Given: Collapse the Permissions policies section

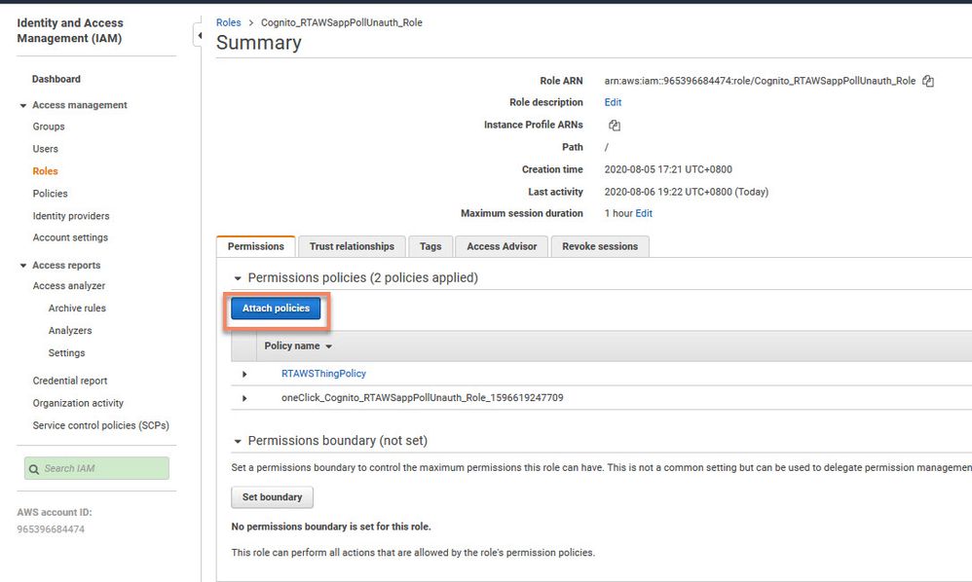Looking at the screenshot, I should tap(237, 278).
